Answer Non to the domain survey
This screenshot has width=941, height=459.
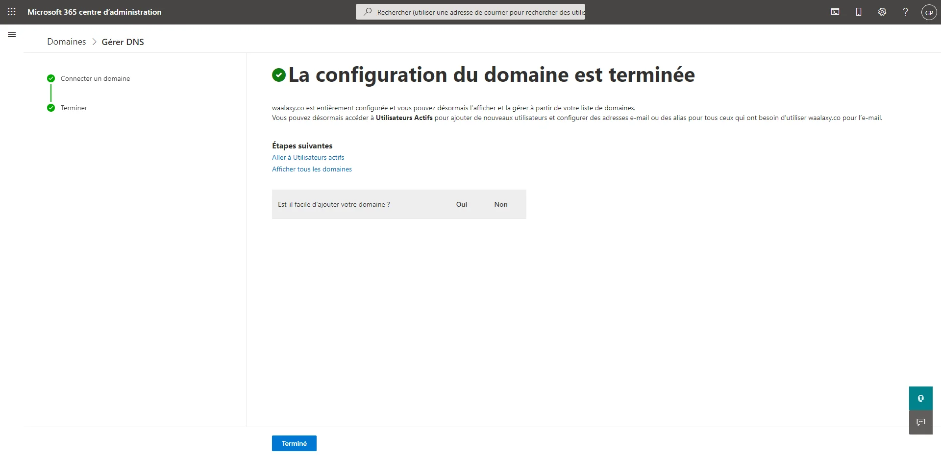(501, 204)
